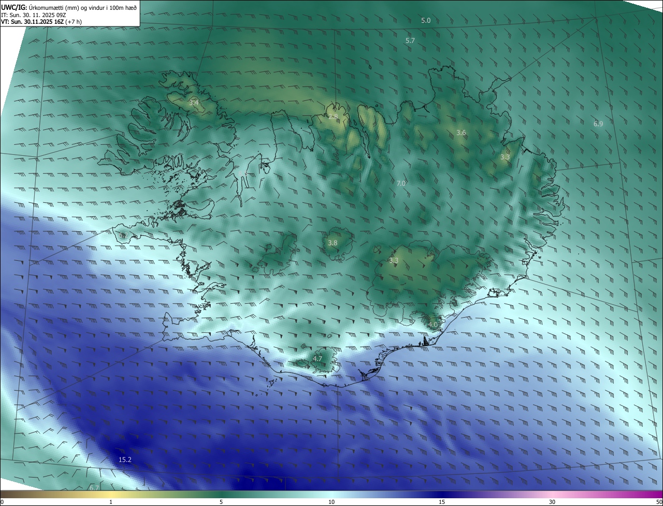Click the 6.7 value label
This screenshot has width=663, height=506.
click(94, 488)
